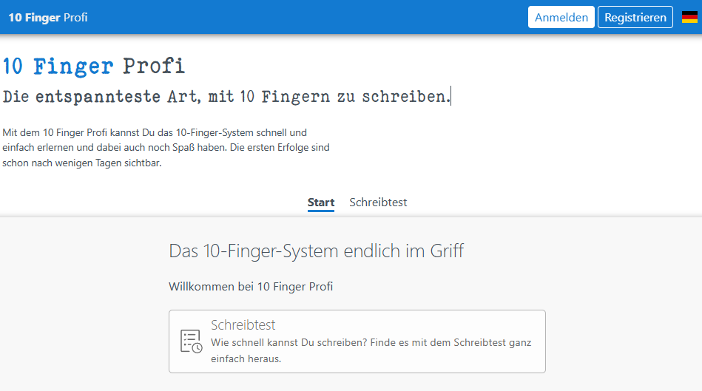Click the 'Willkommen bei 10 Finger Profi' text
Viewport: 702px width, 391px height.
coord(251,286)
